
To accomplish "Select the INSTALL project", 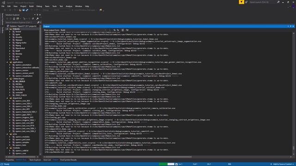I will [x=18, y=84].
